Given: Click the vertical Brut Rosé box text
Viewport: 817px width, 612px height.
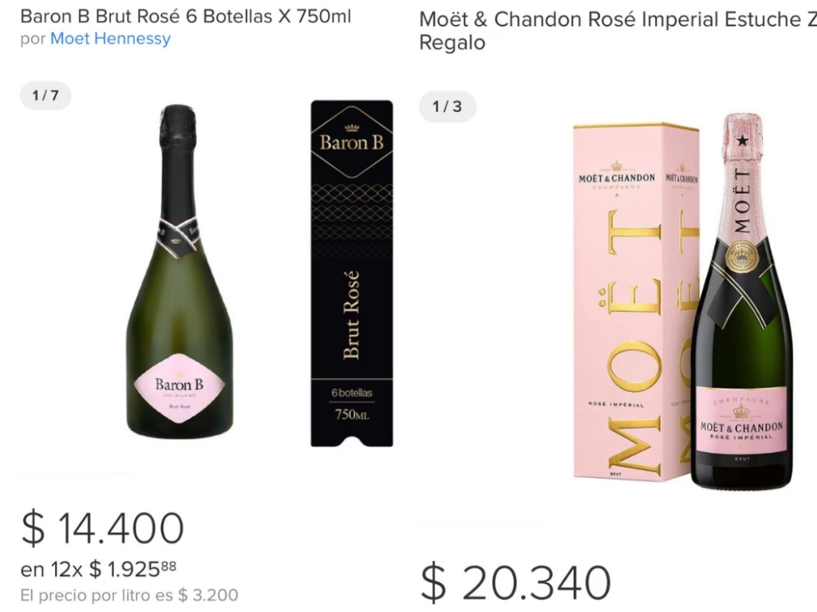Looking at the screenshot, I should click(351, 315).
